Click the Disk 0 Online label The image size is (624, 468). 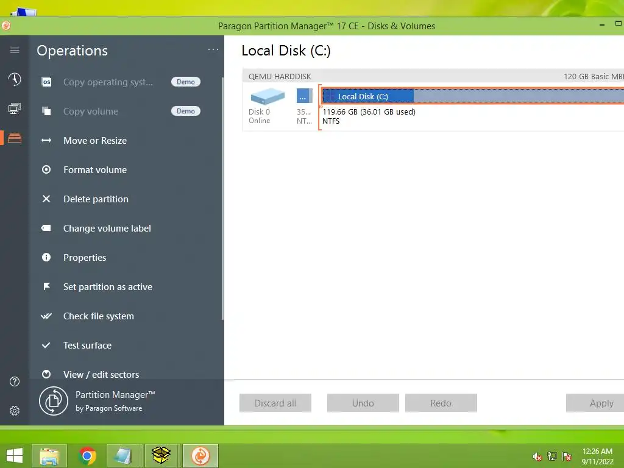click(x=260, y=116)
